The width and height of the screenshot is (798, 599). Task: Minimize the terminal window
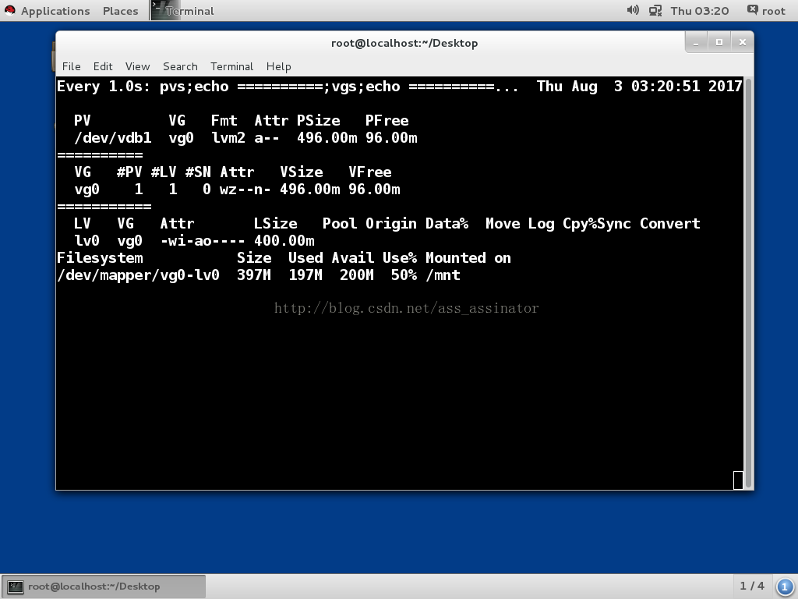pyautogui.click(x=696, y=43)
